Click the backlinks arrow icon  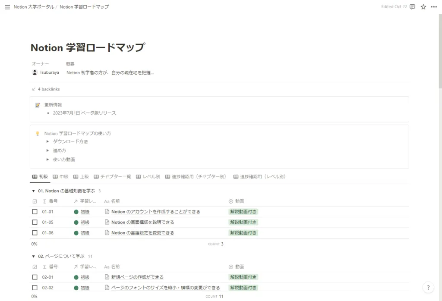coord(34,89)
